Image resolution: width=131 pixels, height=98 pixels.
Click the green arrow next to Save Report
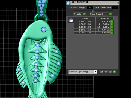click(x=110, y=14)
